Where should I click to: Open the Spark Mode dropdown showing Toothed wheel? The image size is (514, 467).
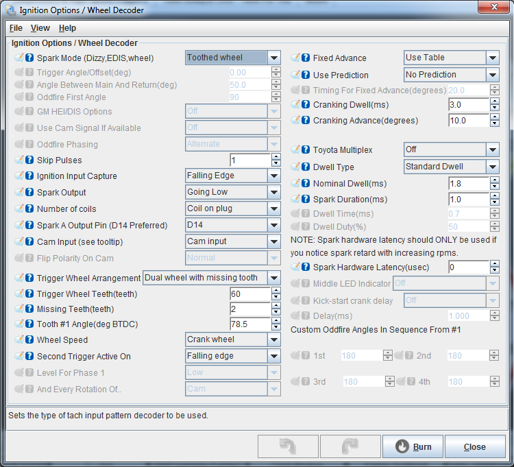(273, 58)
